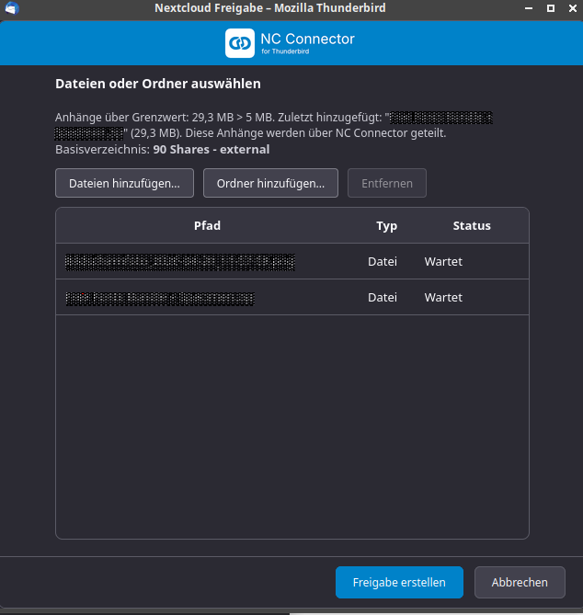Create the share with Freigabe erstellen
Viewport: 583px width, 615px height.
399,582
